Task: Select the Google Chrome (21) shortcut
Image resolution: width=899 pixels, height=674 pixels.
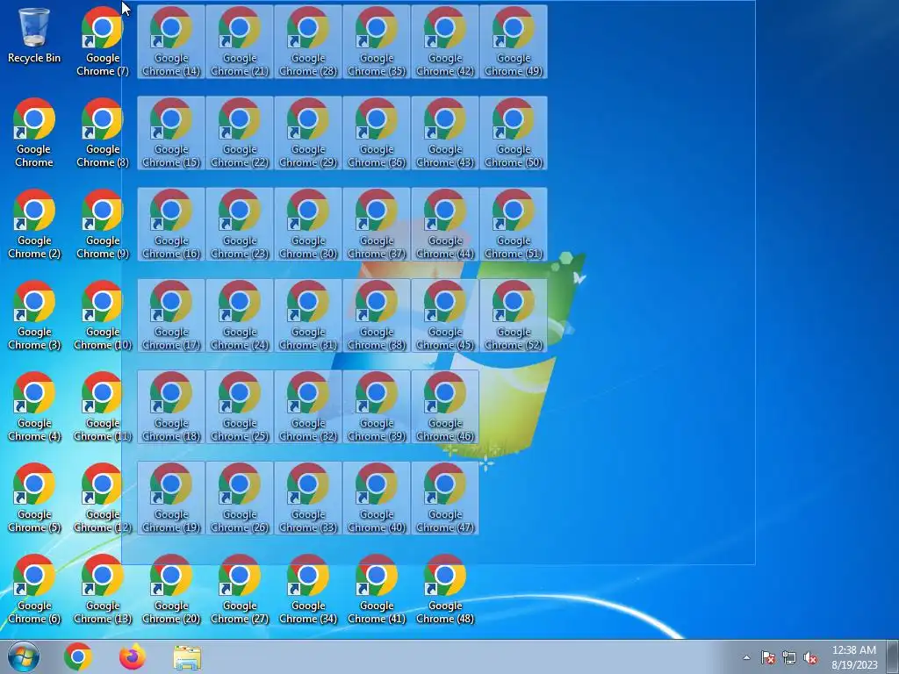Action: [239, 41]
